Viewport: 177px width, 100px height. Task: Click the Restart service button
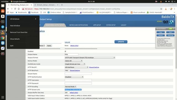click(x=160, y=35)
